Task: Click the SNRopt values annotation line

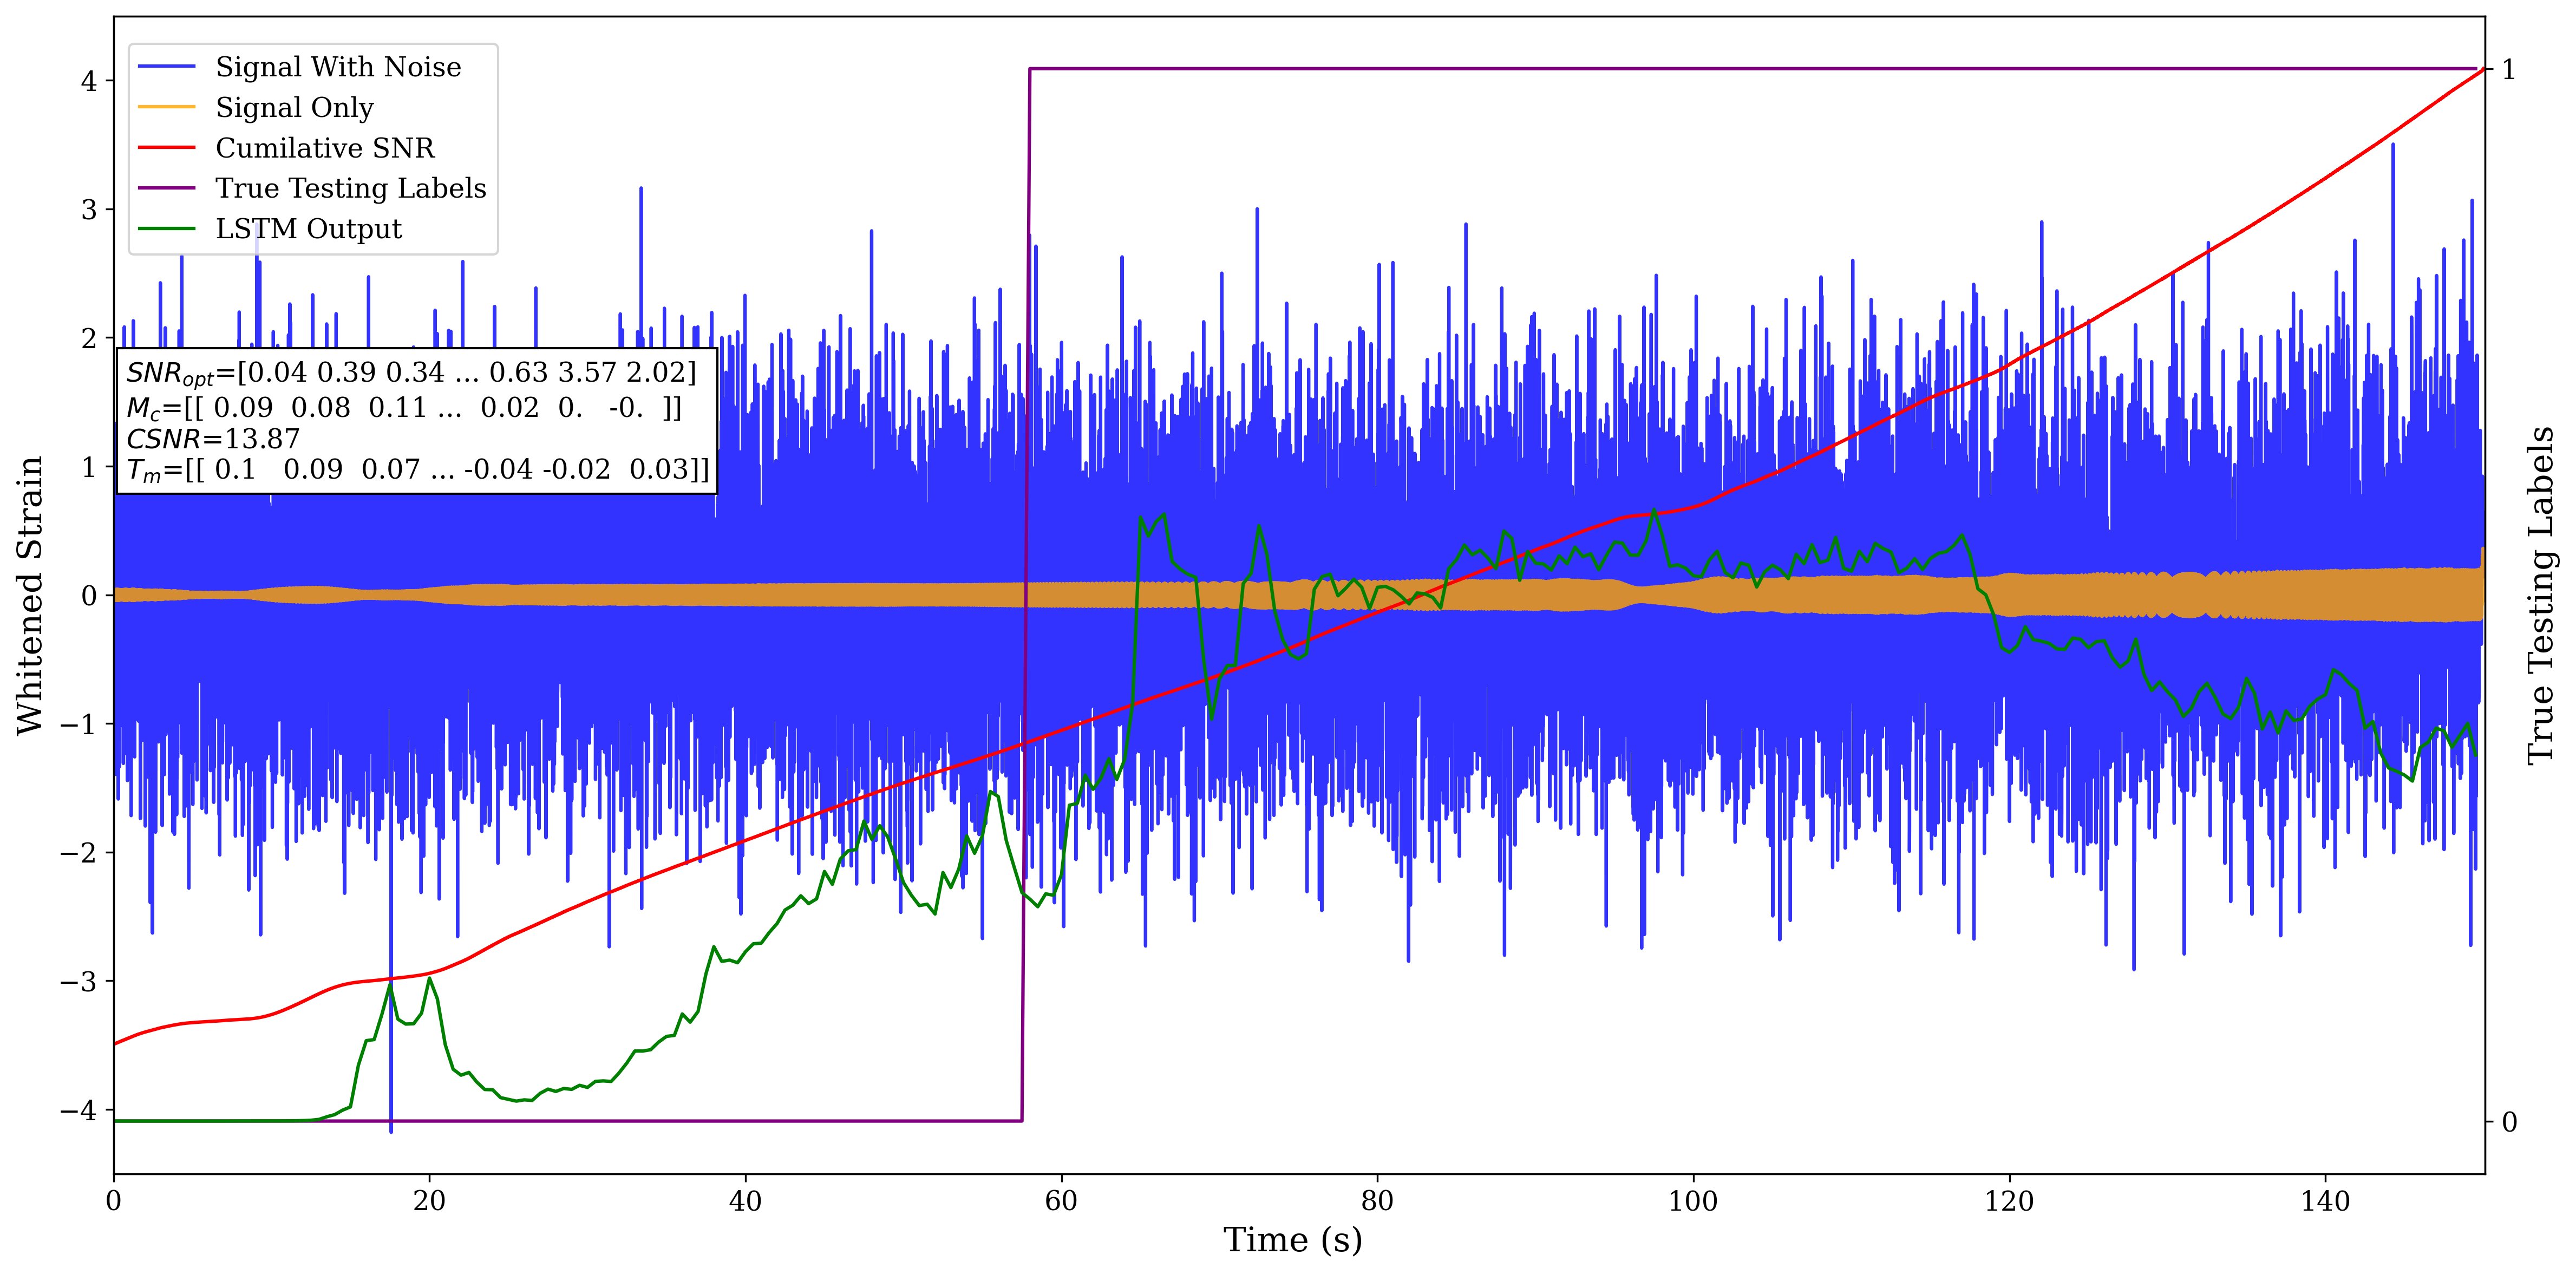Action: 410,373
